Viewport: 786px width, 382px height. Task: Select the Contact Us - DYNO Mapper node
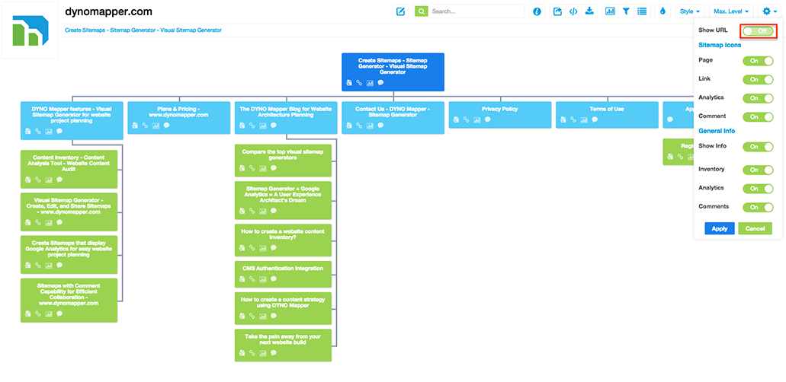[x=393, y=118]
